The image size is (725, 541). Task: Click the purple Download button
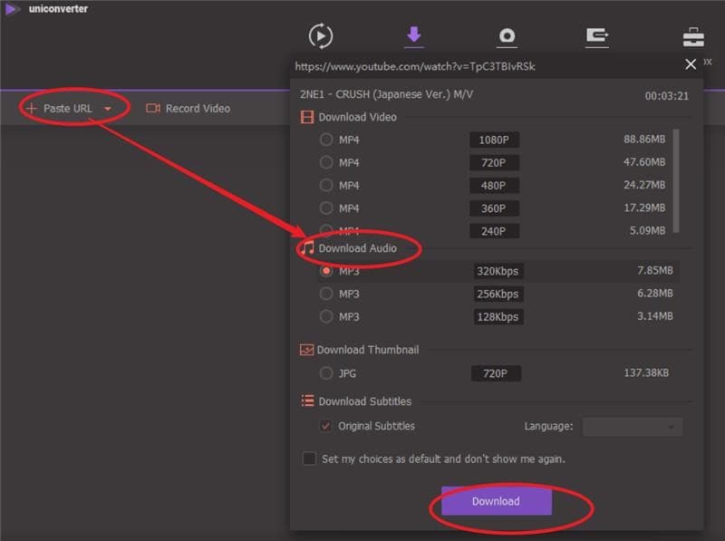click(x=496, y=501)
